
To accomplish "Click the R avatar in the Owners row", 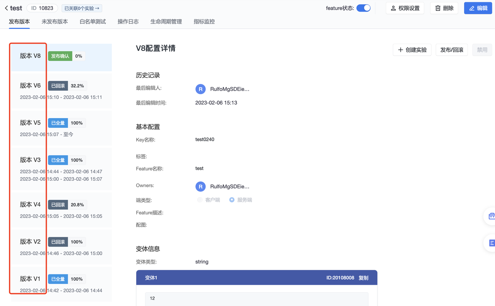I will tap(200, 187).
